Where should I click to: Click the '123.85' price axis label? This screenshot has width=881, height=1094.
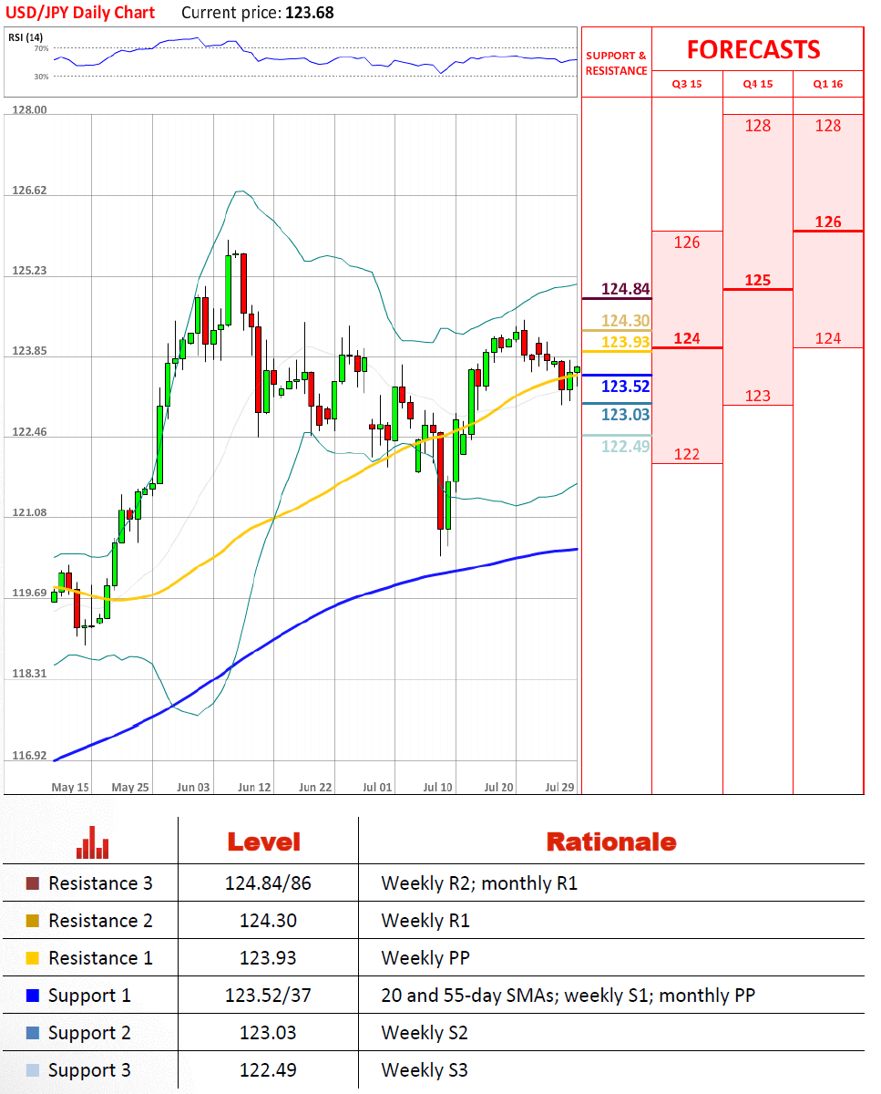tap(29, 351)
